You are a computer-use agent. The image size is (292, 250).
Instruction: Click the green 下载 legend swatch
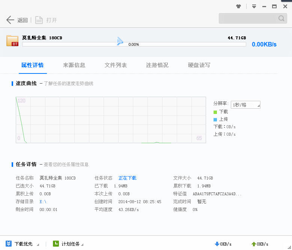pos(215,112)
